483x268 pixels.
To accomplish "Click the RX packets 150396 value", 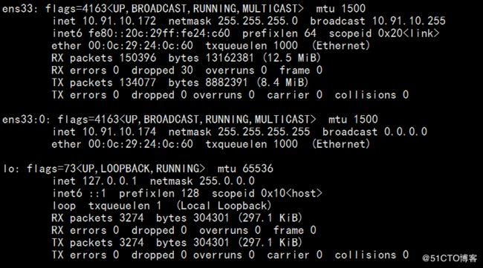I will click(x=137, y=58).
